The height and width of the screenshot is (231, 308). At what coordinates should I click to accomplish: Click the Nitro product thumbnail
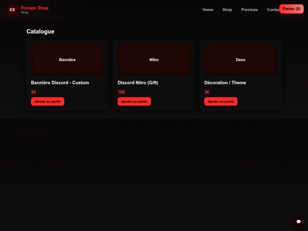(154, 60)
